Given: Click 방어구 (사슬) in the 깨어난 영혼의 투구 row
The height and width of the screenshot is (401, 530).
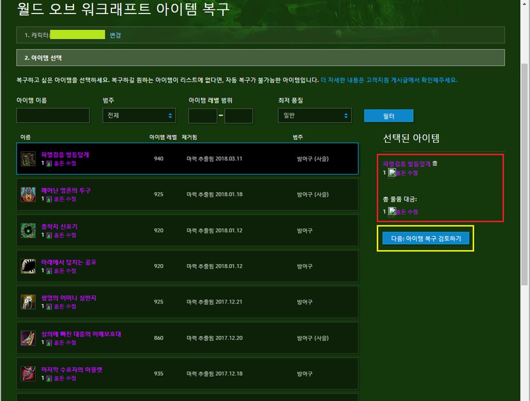Looking at the screenshot, I should point(313,195).
